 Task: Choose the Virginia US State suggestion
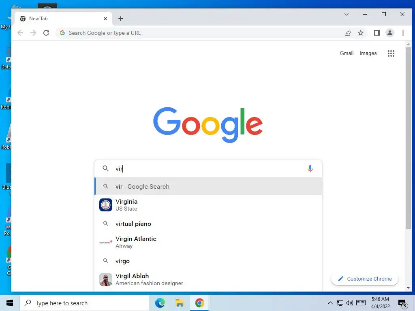[x=208, y=205]
